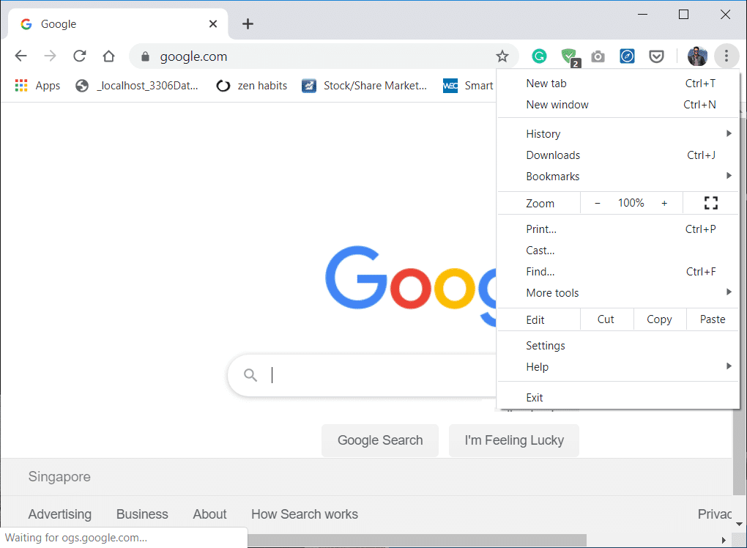
Task: Click the site security padlock icon
Action: [145, 56]
